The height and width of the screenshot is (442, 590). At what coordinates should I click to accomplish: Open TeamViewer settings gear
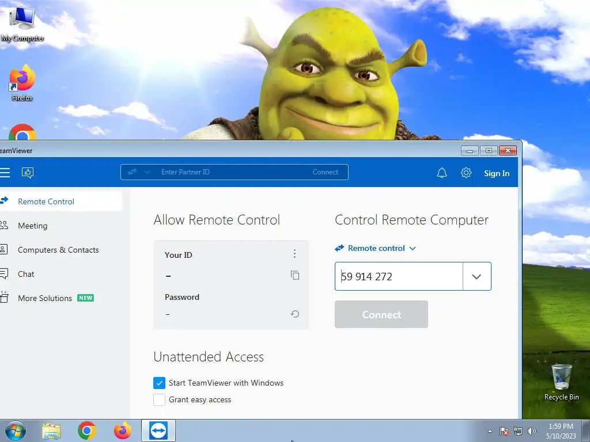tap(466, 173)
